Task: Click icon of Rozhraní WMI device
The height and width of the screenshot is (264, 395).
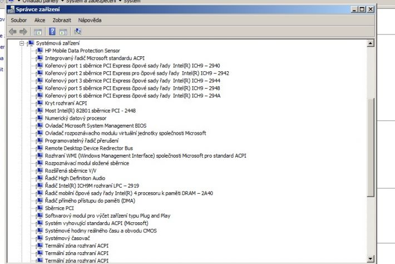Action: pyautogui.click(x=39, y=155)
